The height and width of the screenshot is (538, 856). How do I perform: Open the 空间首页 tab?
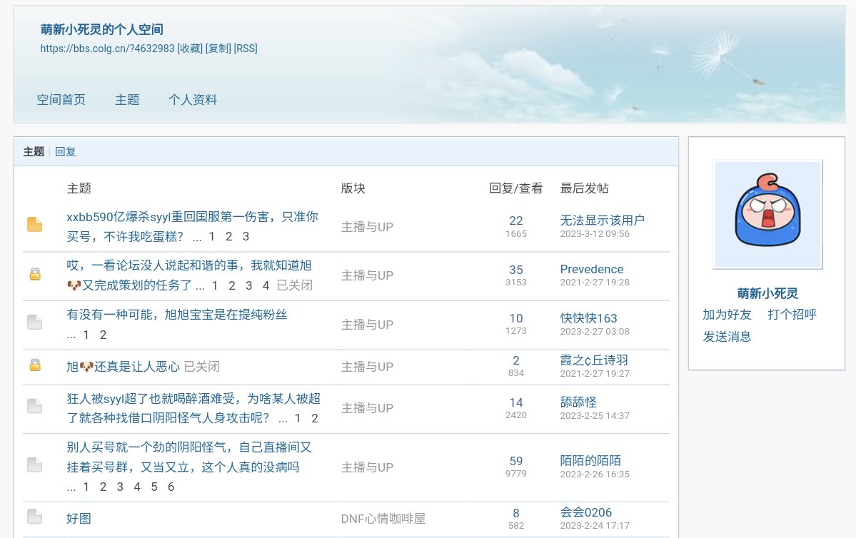(61, 100)
